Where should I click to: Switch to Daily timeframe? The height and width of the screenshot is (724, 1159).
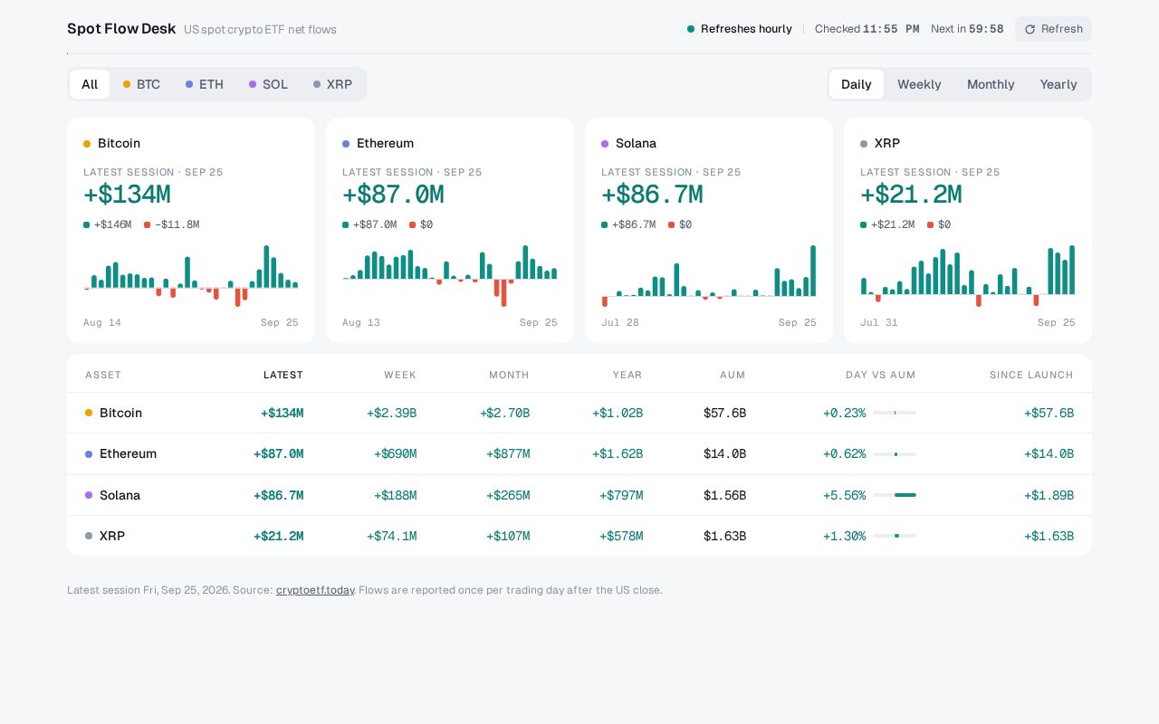point(857,84)
